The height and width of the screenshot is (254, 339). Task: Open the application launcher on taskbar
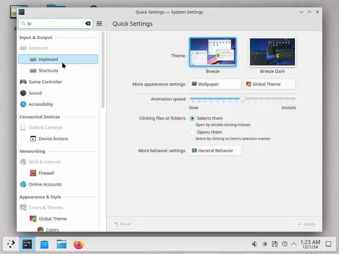coord(11,244)
